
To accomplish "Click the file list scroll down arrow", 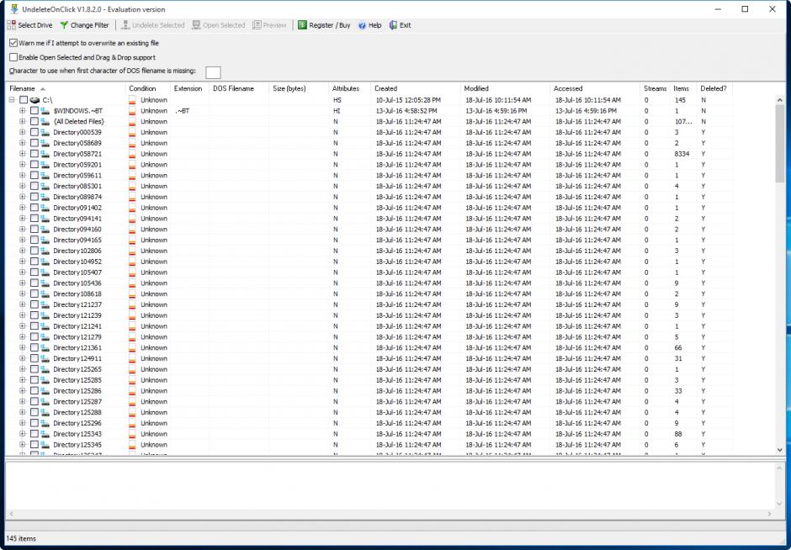I will (x=780, y=450).
